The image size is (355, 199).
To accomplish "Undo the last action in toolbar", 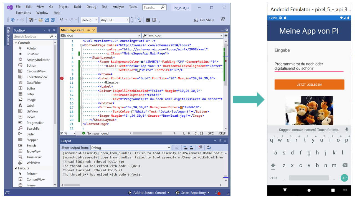I will pyautogui.click(x=61, y=20).
